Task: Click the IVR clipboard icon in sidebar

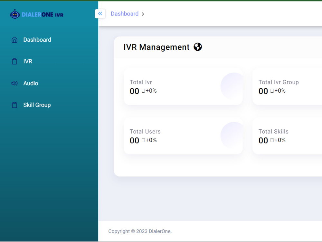Action: (x=14, y=61)
